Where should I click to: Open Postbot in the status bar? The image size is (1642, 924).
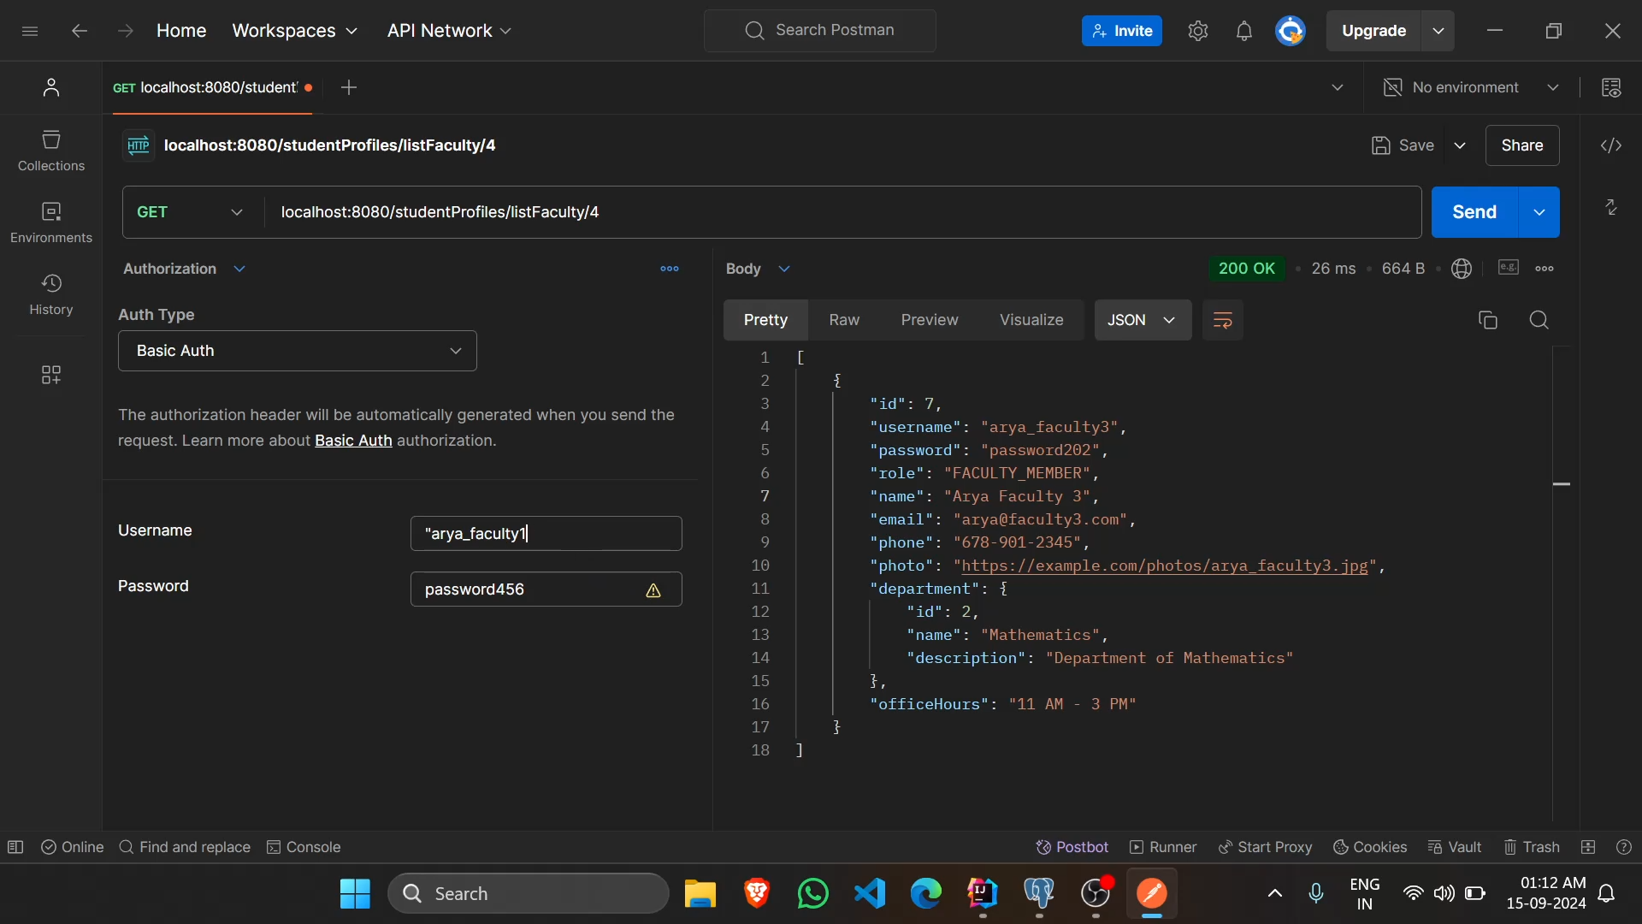click(x=1072, y=847)
